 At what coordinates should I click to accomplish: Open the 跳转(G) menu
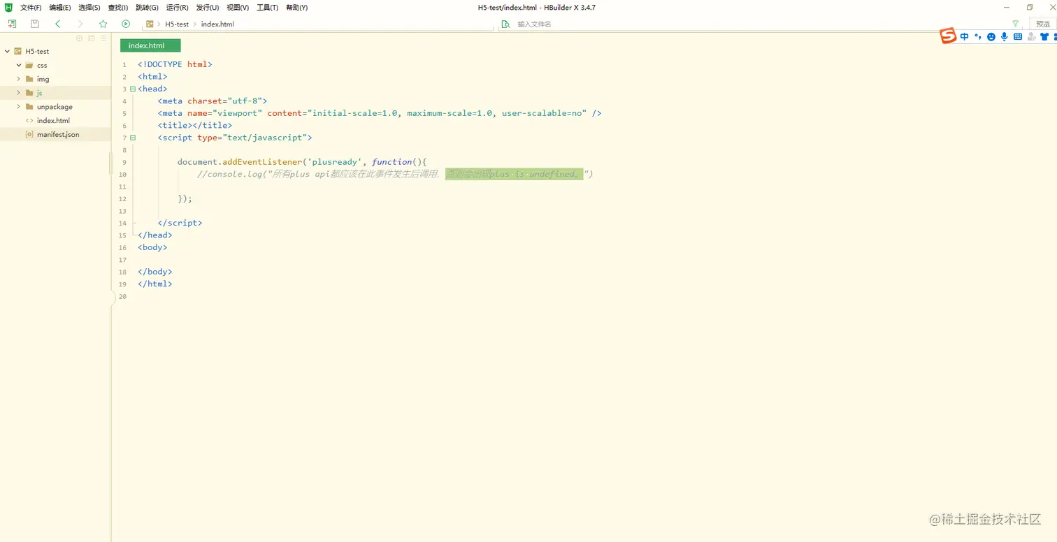point(147,8)
